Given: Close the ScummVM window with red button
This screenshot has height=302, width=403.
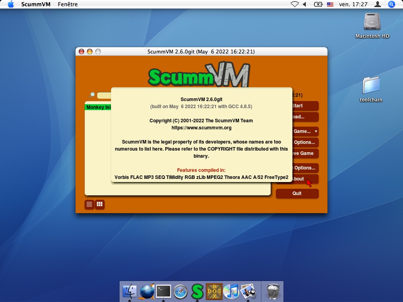Looking at the screenshot, I should point(81,52).
